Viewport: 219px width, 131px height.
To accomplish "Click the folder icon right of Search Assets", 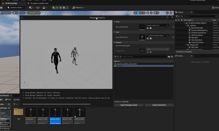I will [x=169, y=57].
